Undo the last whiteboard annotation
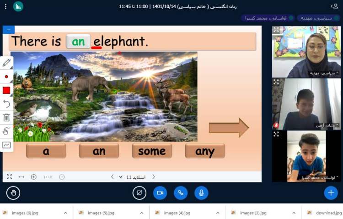 point(7,104)
